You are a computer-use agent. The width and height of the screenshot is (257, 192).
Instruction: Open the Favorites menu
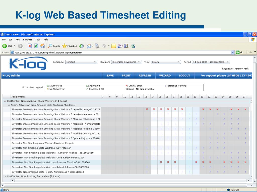pos(28,39)
